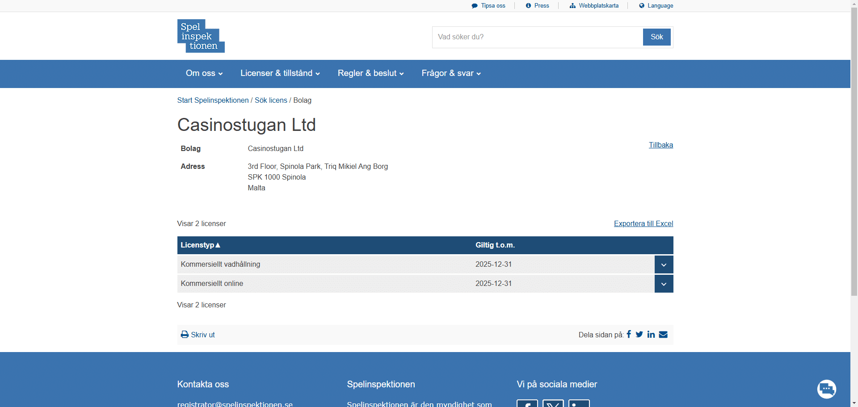Go to Start Spelinspektionen breadcrumb
The width and height of the screenshot is (858, 407).
point(213,101)
